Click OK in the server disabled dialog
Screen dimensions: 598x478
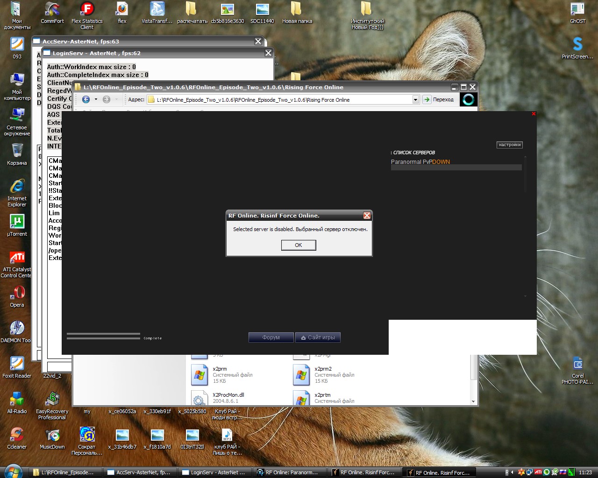(x=299, y=245)
